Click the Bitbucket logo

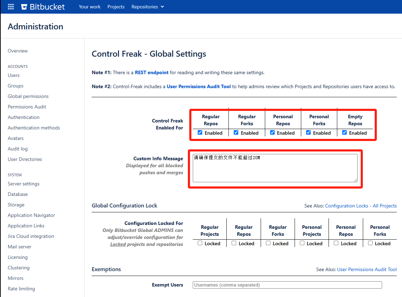tap(43, 7)
